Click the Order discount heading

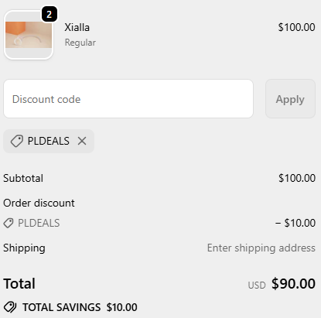coord(39,203)
